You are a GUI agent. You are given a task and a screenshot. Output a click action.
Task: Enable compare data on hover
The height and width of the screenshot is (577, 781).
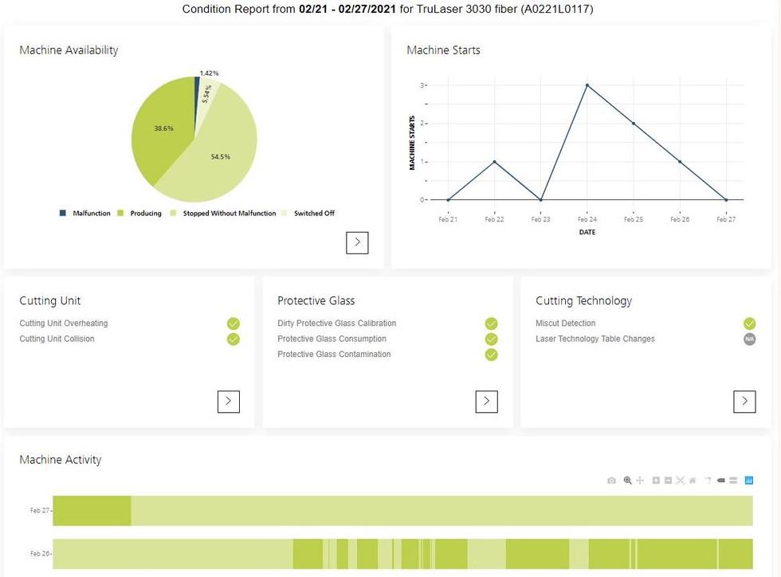(x=733, y=481)
